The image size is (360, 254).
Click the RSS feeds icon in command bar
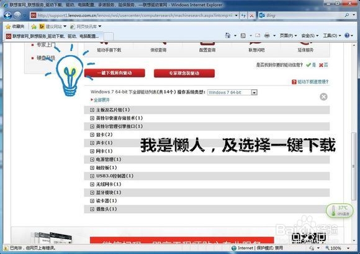(243, 35)
